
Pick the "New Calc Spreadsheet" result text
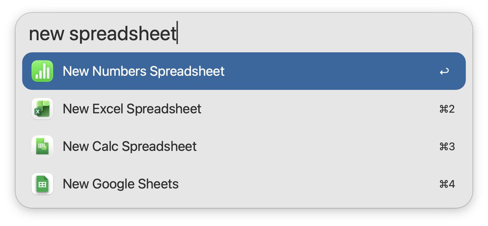tap(129, 146)
